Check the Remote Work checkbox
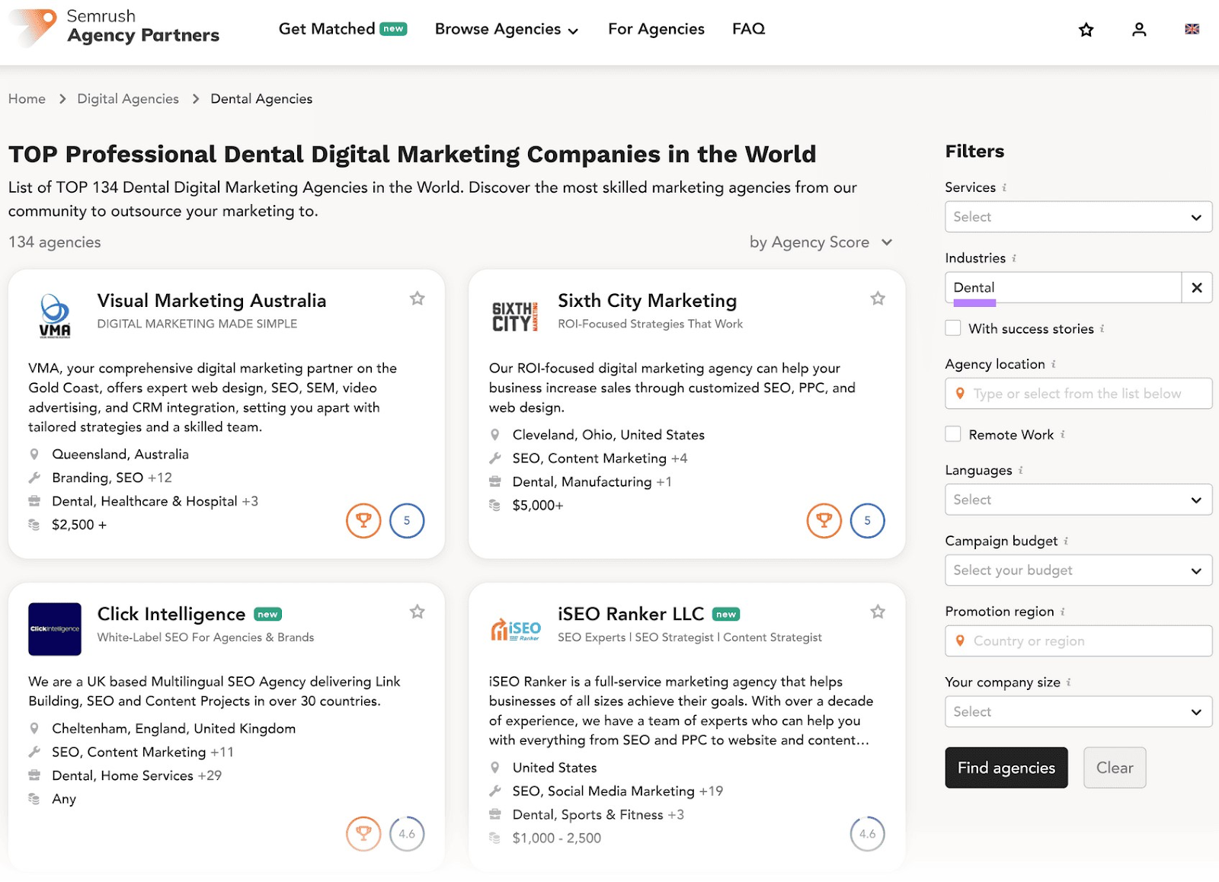This screenshot has width=1219, height=882. [x=952, y=433]
